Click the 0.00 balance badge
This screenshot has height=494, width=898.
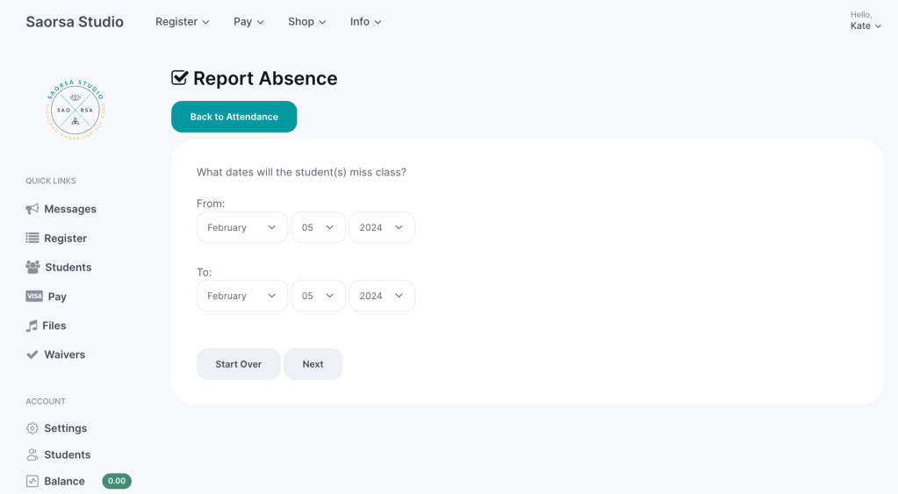[117, 481]
